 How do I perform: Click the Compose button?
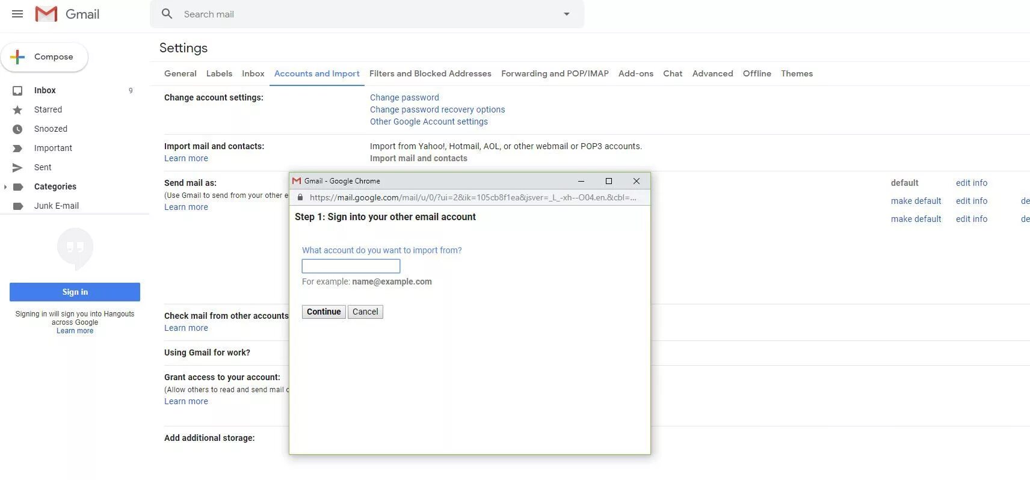click(x=45, y=57)
